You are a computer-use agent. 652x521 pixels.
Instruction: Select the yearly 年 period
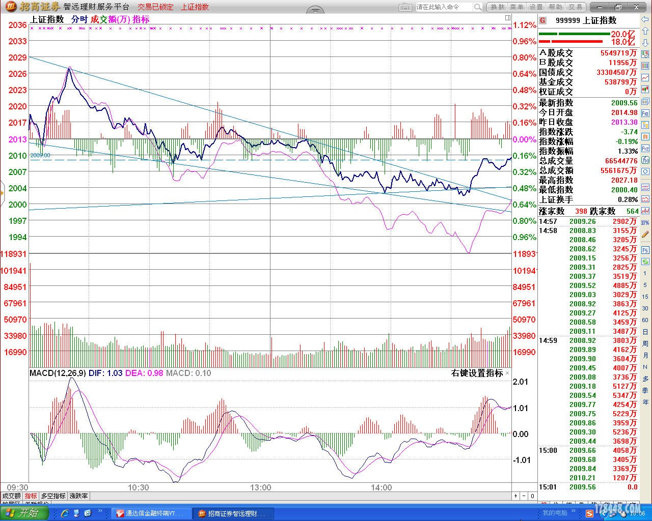(x=645, y=402)
